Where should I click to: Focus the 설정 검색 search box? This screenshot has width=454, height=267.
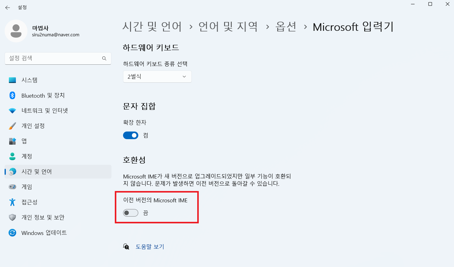click(x=58, y=58)
